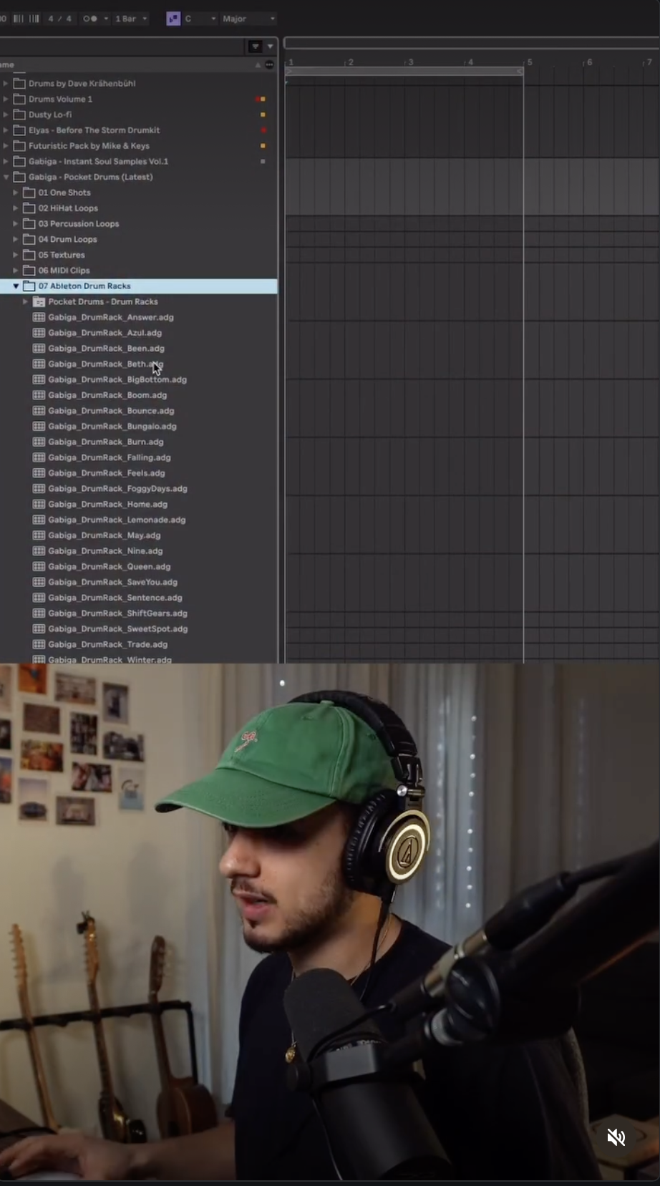Screen dimensions: 660x1186
Task: Select the Gabiga_DrumRack_Boom.adg rack icon
Action: (x=39, y=395)
